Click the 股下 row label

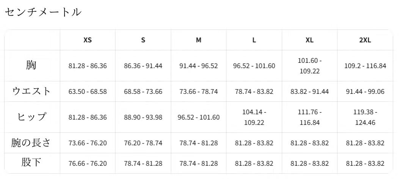pos(32,163)
